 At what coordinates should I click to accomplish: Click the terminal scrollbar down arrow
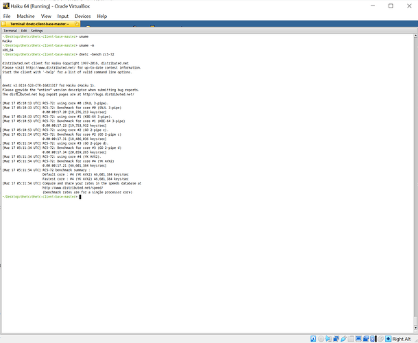click(415, 328)
